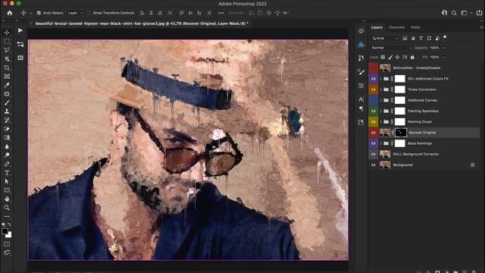Select the document tab beautiful-brutal-tanned-hipster-man
The image size is (485, 273).
coord(142,24)
